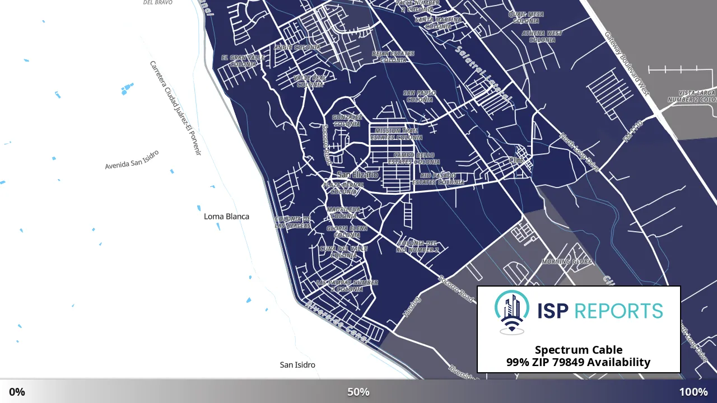Click the FM 1110 road label
This screenshot has width=717, height=403.
tap(632, 131)
